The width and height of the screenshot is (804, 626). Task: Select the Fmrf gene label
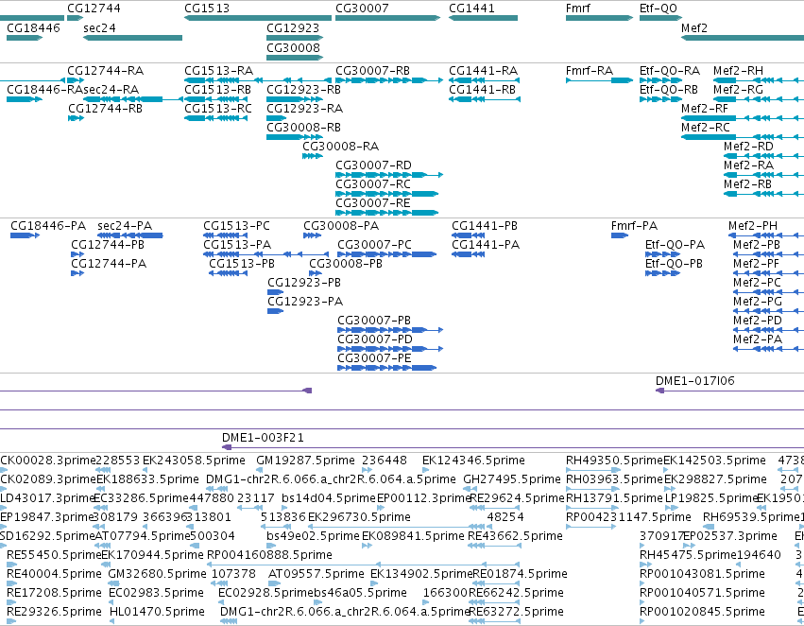(578, 9)
